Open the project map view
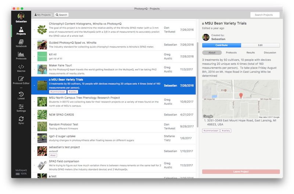 click(241, 99)
